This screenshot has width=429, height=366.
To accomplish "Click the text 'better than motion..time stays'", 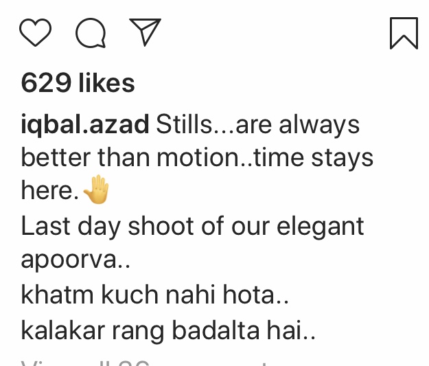I will coord(197,158).
